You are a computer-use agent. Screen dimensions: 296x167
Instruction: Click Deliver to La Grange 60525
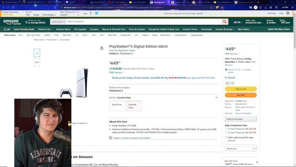pos(35,22)
